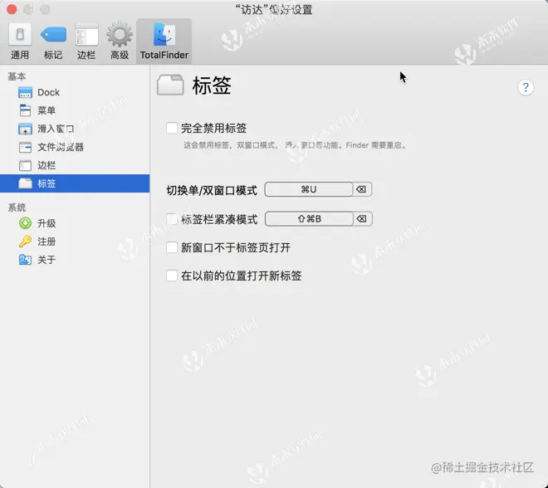Click the 边栏 icon in the left list
Screen dimensions: 548x488
click(25, 165)
